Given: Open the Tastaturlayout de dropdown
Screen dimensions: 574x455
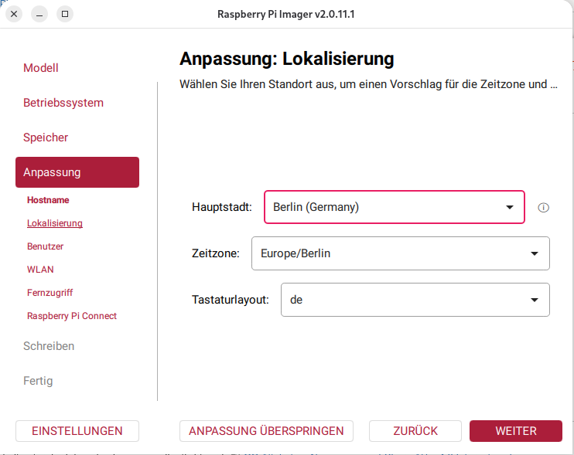Looking at the screenshot, I should coord(415,300).
